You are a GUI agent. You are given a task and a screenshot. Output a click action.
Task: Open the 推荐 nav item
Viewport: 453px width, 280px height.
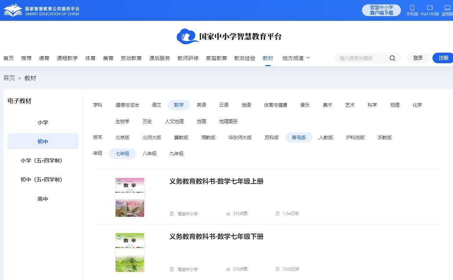coord(26,58)
